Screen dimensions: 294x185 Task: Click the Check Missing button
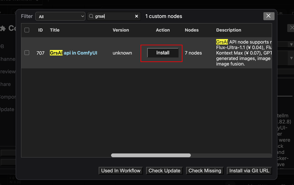(205, 171)
